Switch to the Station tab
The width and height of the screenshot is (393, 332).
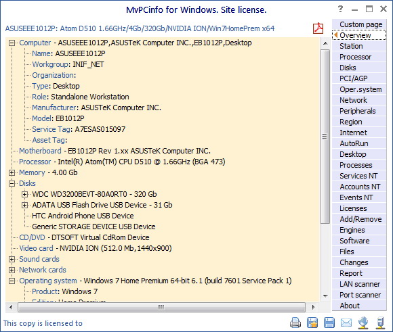(359, 46)
